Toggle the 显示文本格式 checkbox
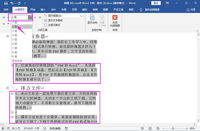Screen dimensions: 200x131 click(46, 20)
